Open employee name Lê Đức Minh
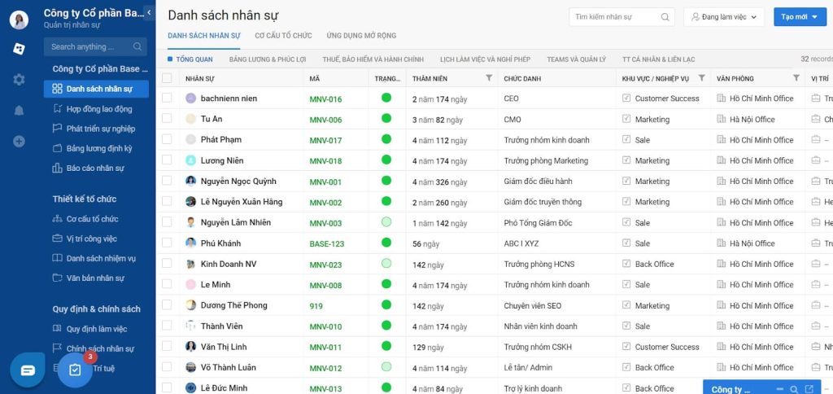Screen dimensions: 833x394 tap(225, 388)
